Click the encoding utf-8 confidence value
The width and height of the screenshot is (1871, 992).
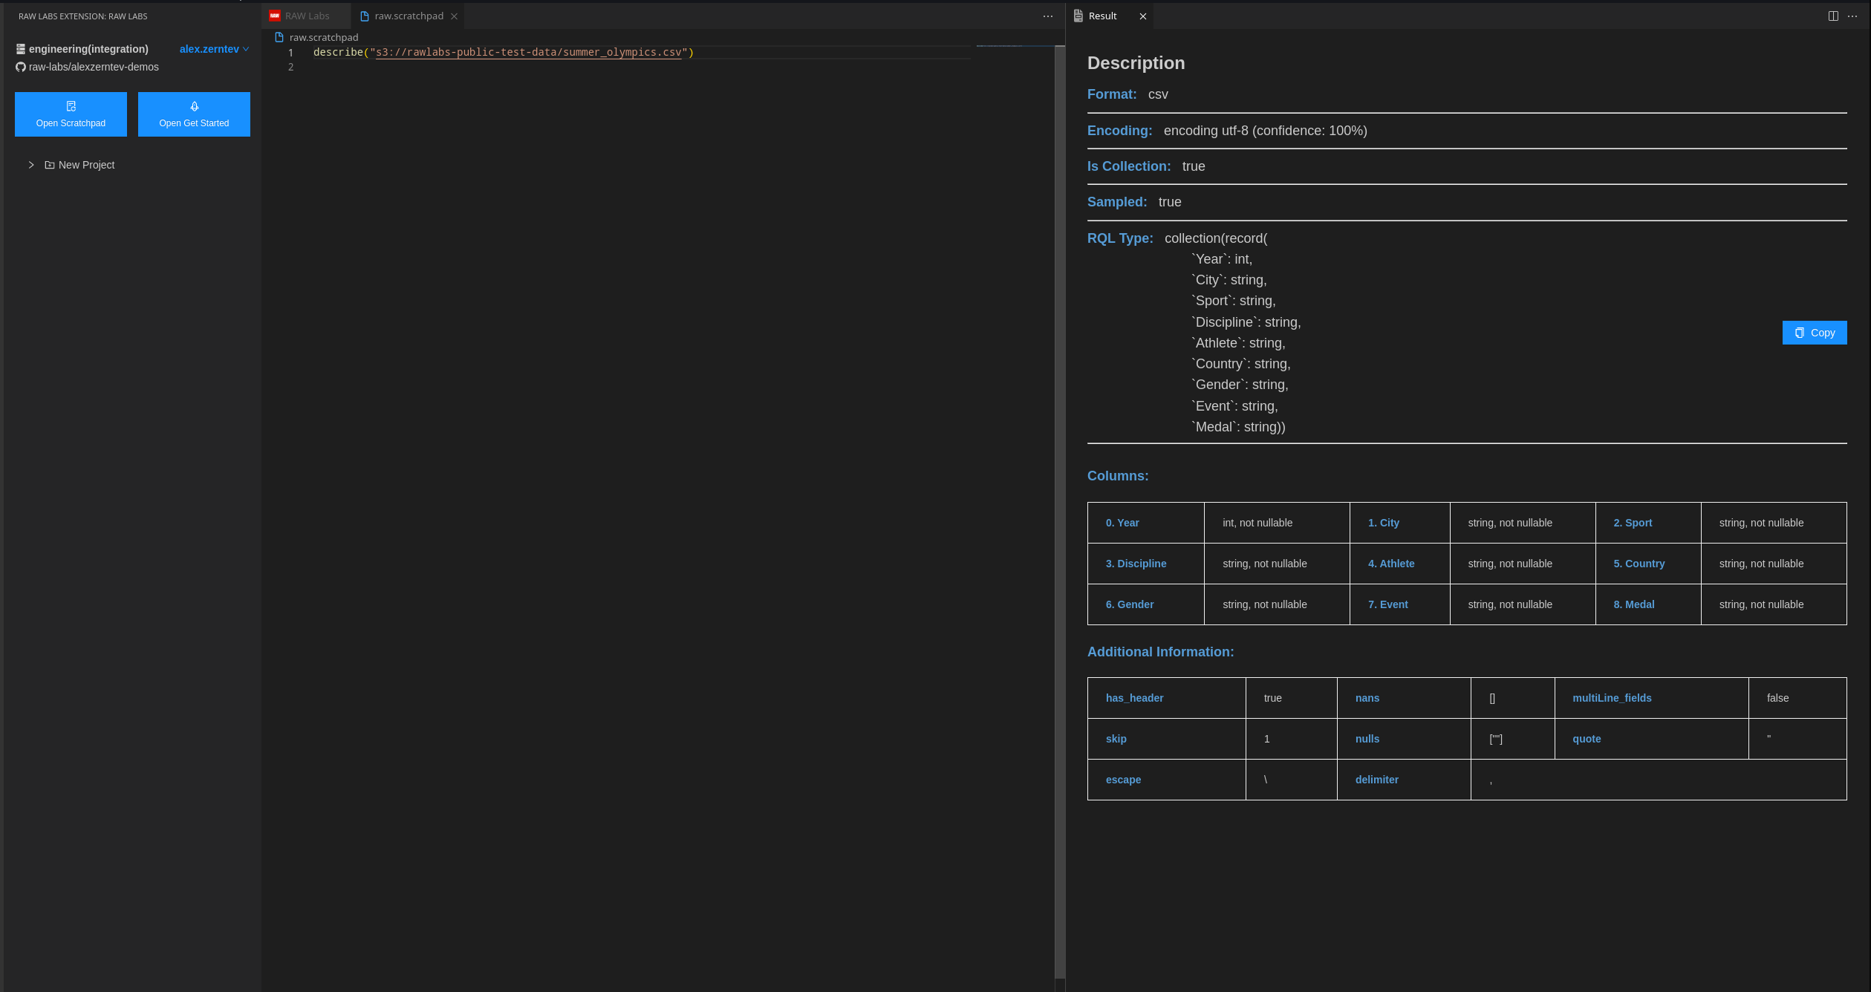pos(1265,131)
